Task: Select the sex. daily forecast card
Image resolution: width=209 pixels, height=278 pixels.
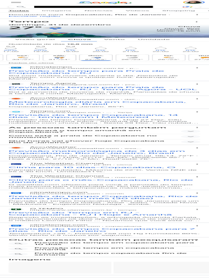Action: point(23,58)
